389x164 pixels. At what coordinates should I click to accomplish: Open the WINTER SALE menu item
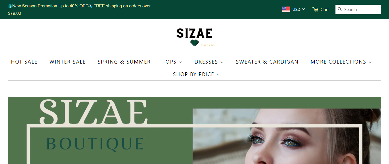pyautogui.click(x=67, y=62)
